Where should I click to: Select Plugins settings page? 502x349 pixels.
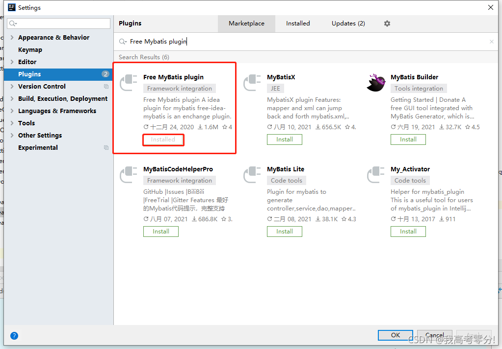tap(58, 74)
